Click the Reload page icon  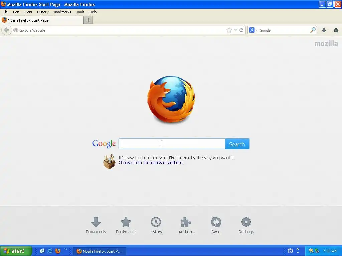(x=241, y=30)
